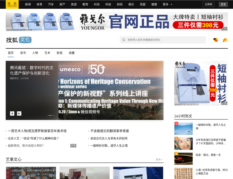Viewport: 233px width, 179px height.
Task: Go to previous slide in carousel
Action: pos(12,113)
